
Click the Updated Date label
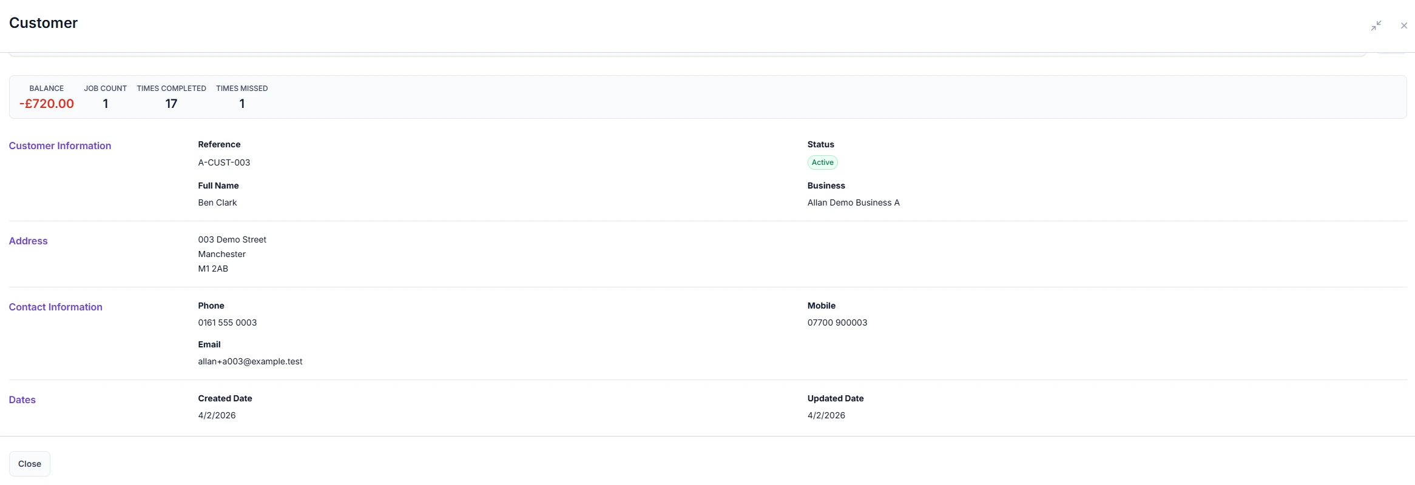pos(836,398)
